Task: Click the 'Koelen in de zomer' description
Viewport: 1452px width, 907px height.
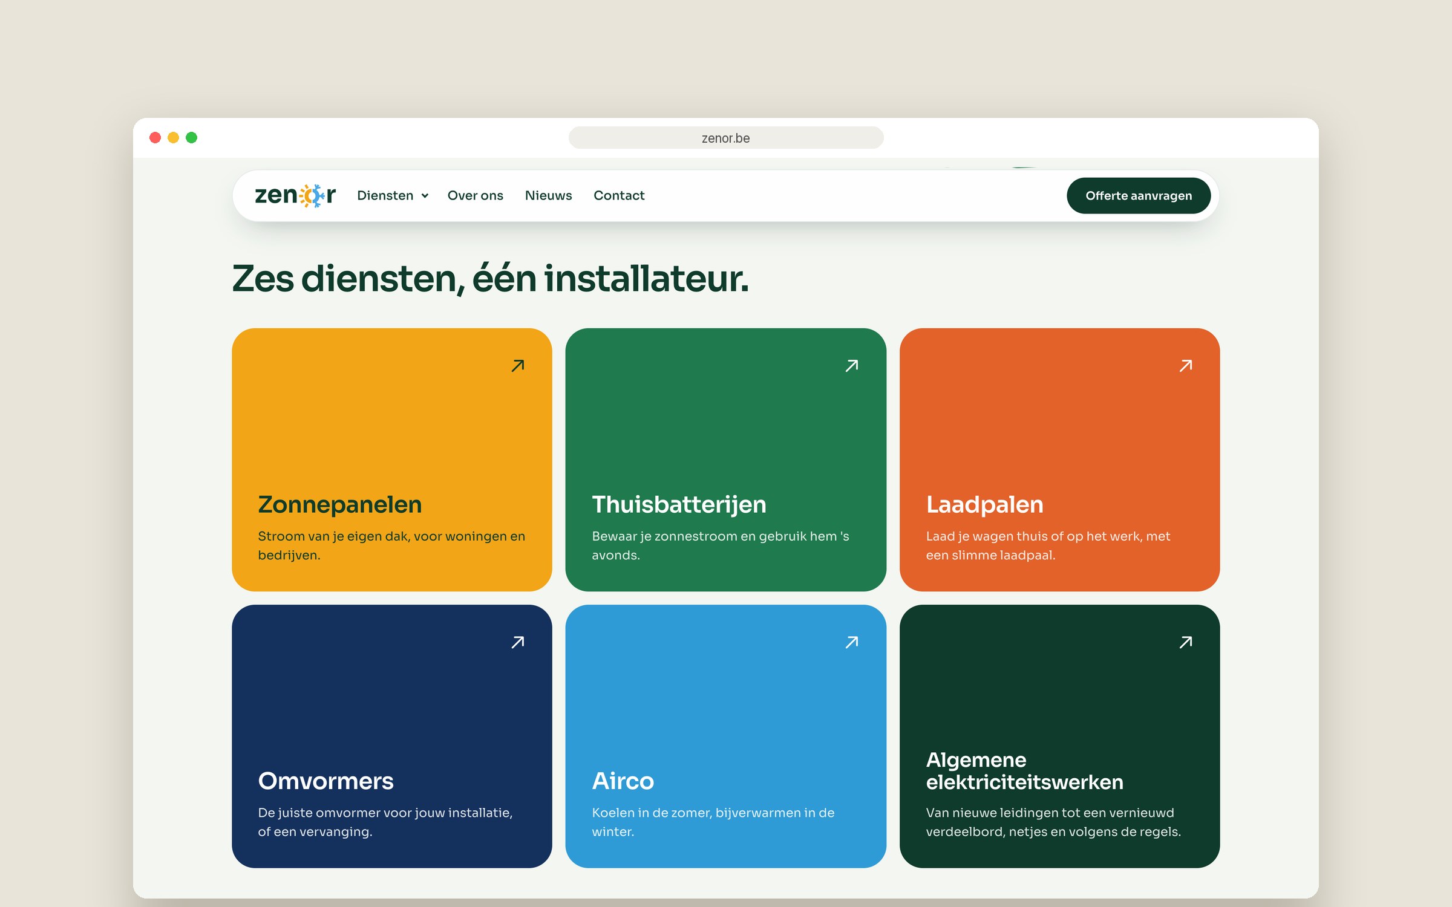Action: pos(713,822)
